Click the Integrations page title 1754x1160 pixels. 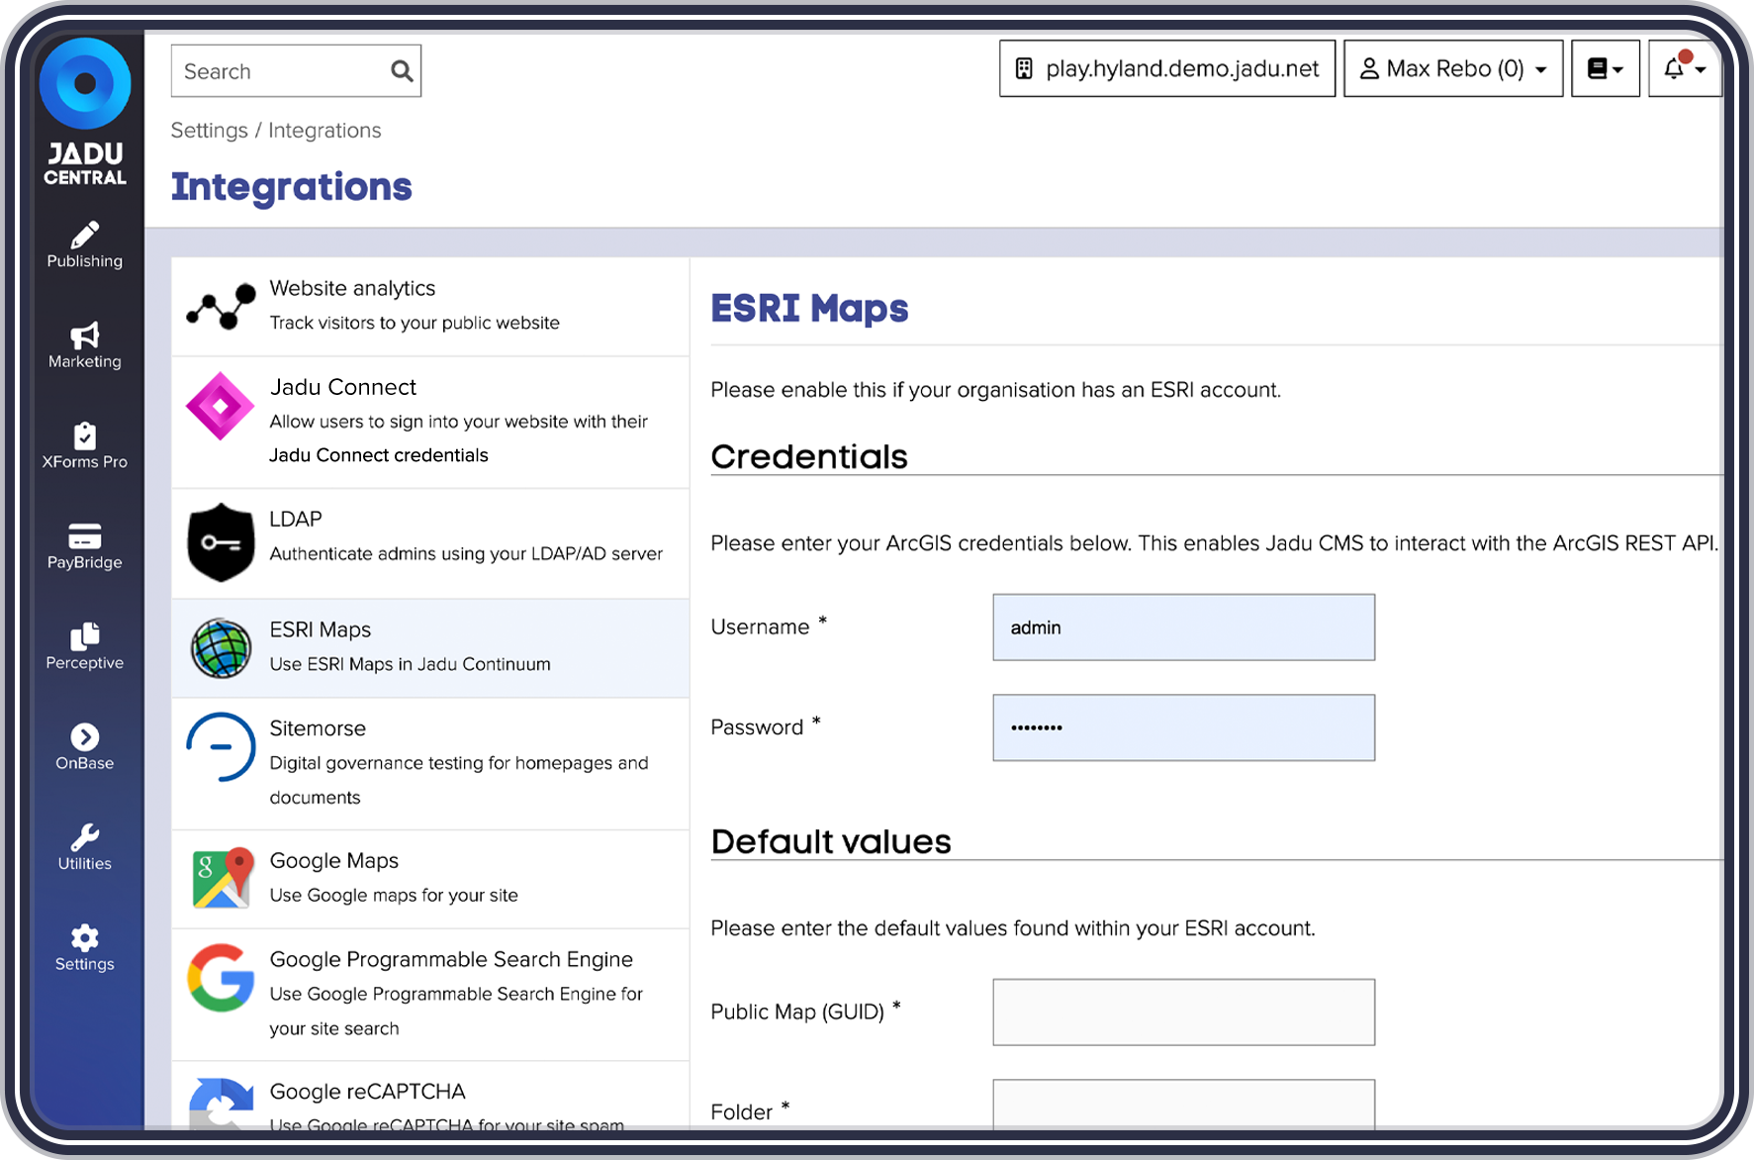click(x=291, y=186)
